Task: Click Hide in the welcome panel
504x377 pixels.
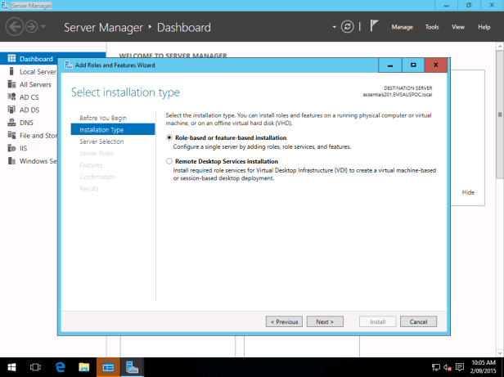Action: pos(468,192)
